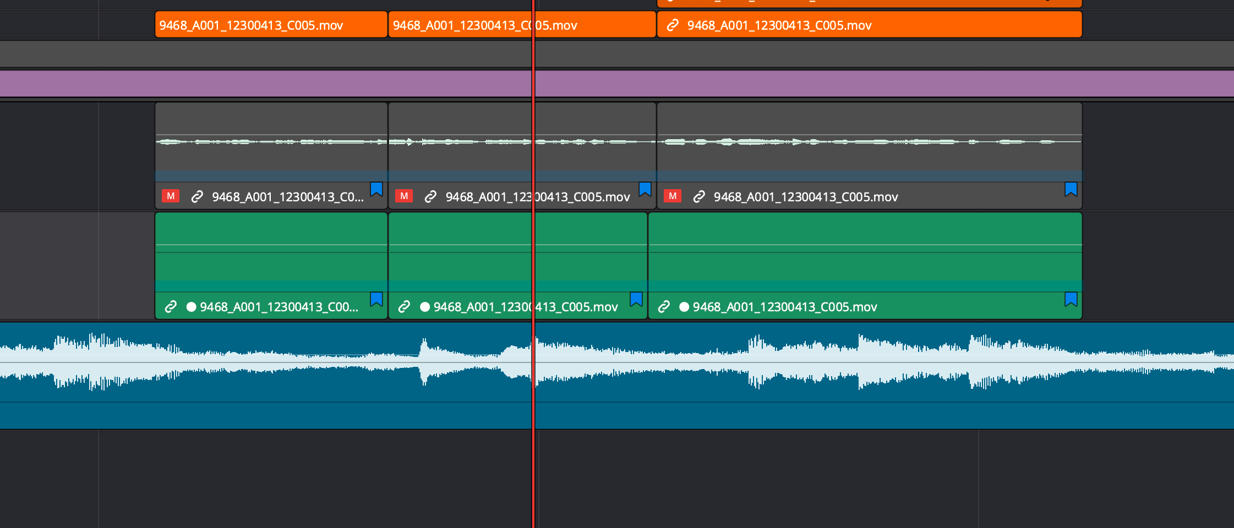
Task: Click the link icon on middle green audio clip
Action: [x=404, y=306]
